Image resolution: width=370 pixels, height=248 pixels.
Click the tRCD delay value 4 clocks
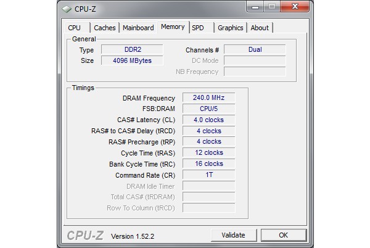click(x=209, y=131)
